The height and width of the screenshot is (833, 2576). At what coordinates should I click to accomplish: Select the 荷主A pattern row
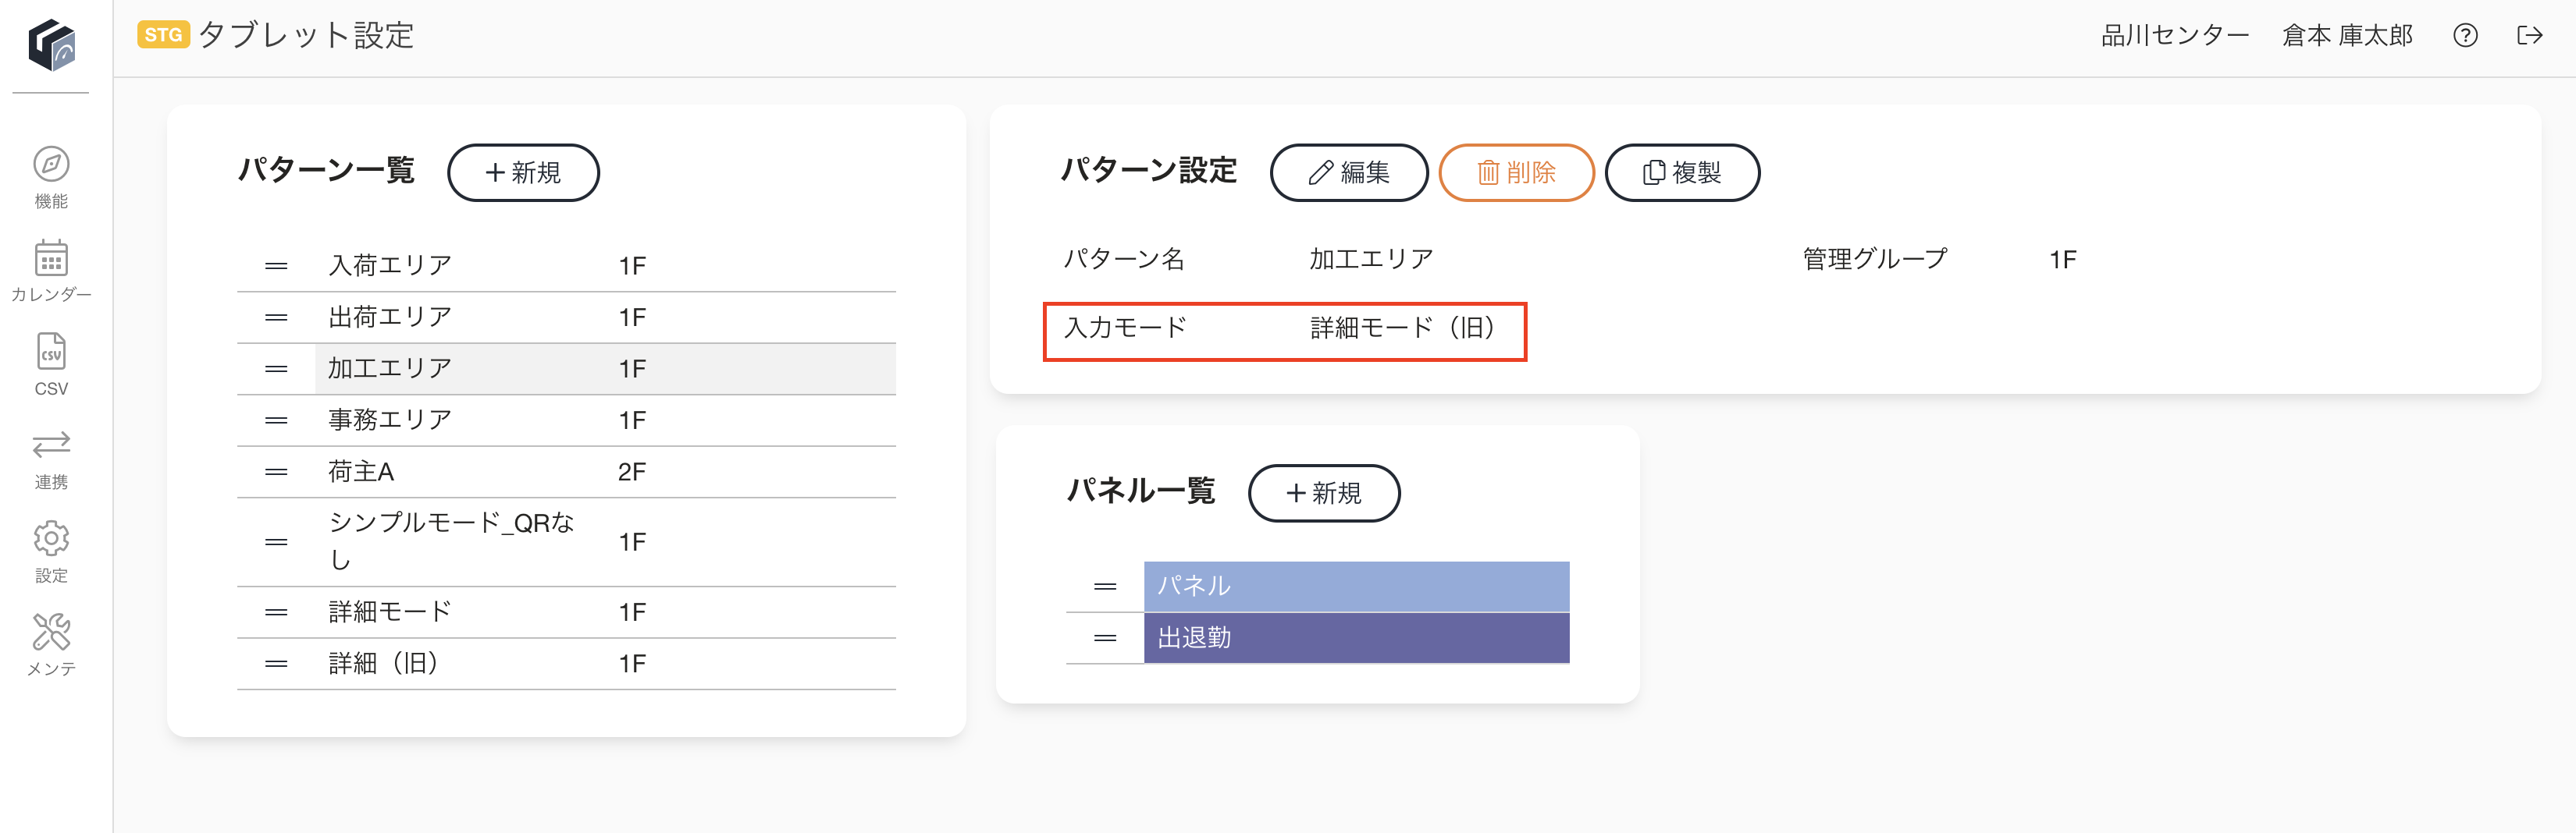coord(566,473)
